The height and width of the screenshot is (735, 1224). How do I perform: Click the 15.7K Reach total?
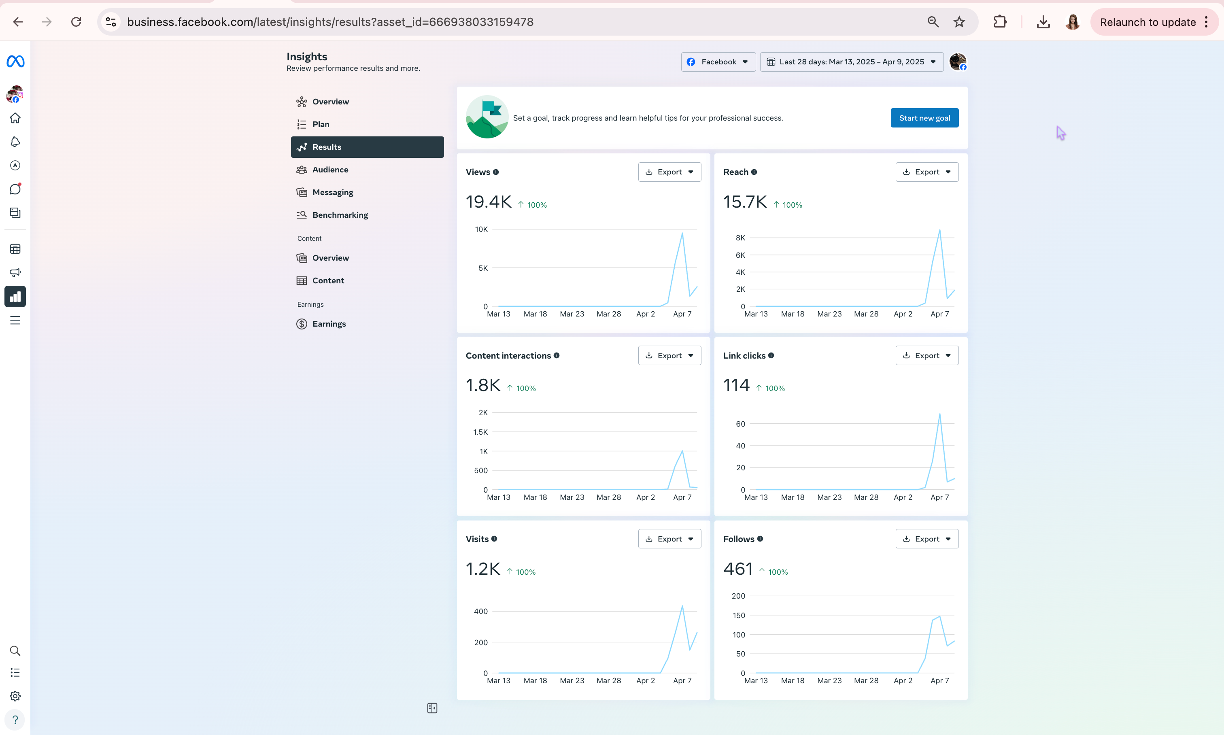[745, 202]
